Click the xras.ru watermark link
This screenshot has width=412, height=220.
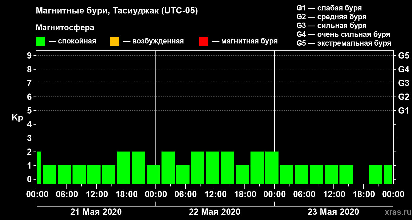pos(396,212)
